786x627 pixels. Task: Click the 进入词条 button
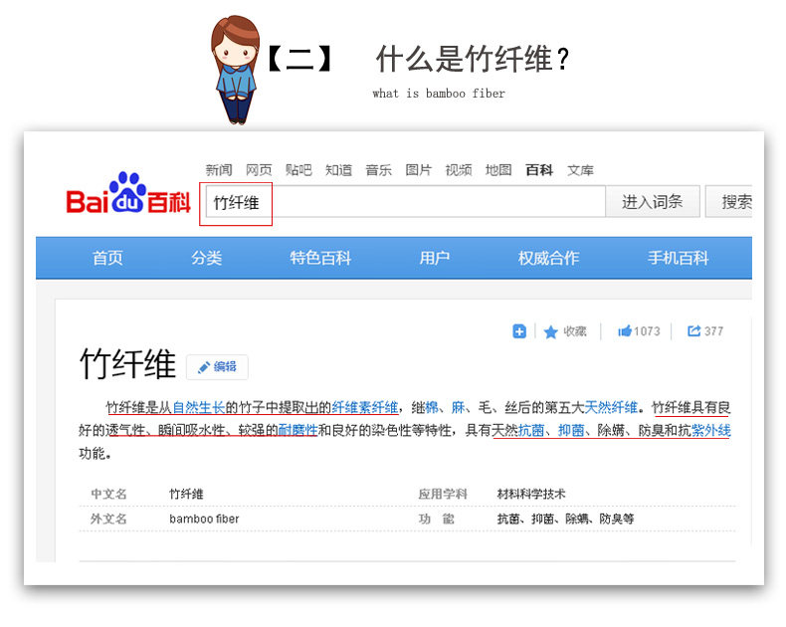click(652, 202)
